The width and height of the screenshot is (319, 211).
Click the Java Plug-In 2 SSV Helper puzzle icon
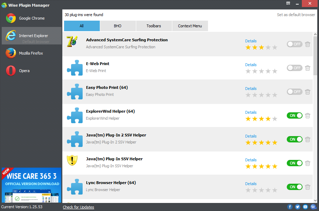[x=75, y=139]
